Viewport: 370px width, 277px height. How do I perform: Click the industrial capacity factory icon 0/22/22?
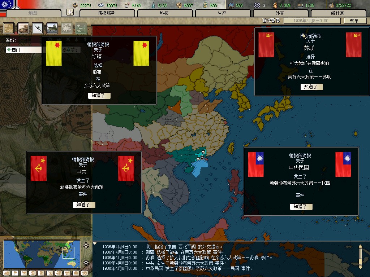331,5
